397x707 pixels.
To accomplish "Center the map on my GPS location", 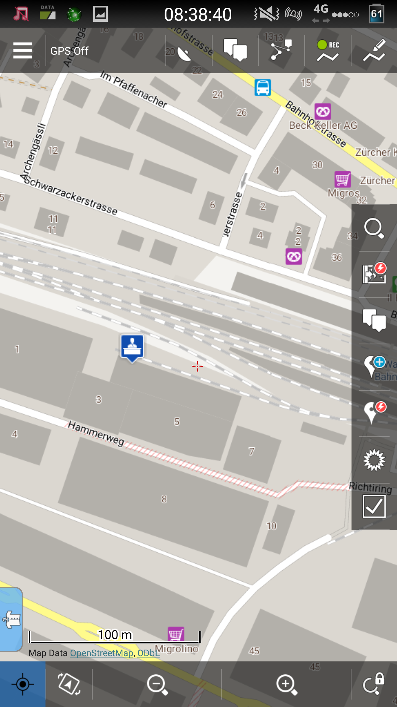I will (23, 684).
